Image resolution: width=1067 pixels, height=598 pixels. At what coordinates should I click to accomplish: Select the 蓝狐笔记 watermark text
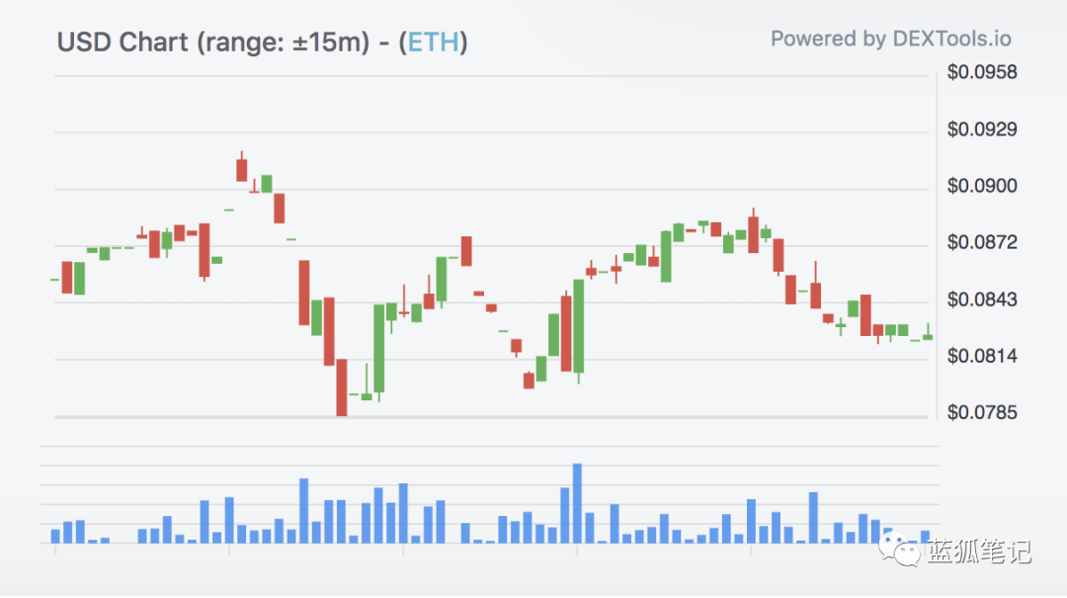[978, 552]
